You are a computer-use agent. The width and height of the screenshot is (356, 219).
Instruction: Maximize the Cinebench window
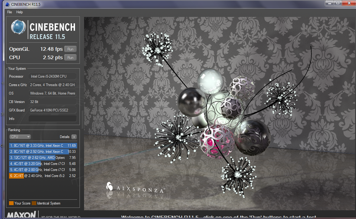point(338,3)
